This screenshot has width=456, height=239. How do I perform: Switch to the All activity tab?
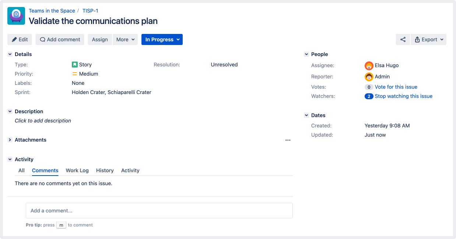pyautogui.click(x=22, y=170)
